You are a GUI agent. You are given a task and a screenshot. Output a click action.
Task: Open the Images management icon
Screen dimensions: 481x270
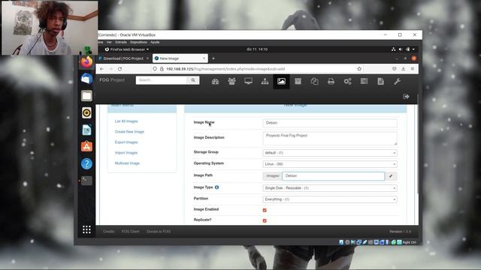(x=281, y=82)
